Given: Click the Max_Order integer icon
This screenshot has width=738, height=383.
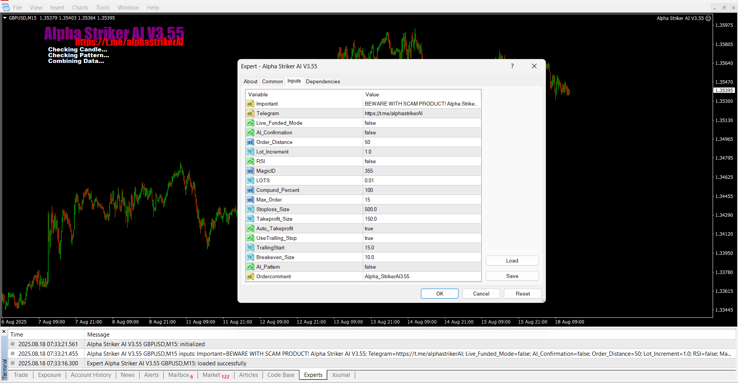Looking at the screenshot, I should pyautogui.click(x=250, y=200).
